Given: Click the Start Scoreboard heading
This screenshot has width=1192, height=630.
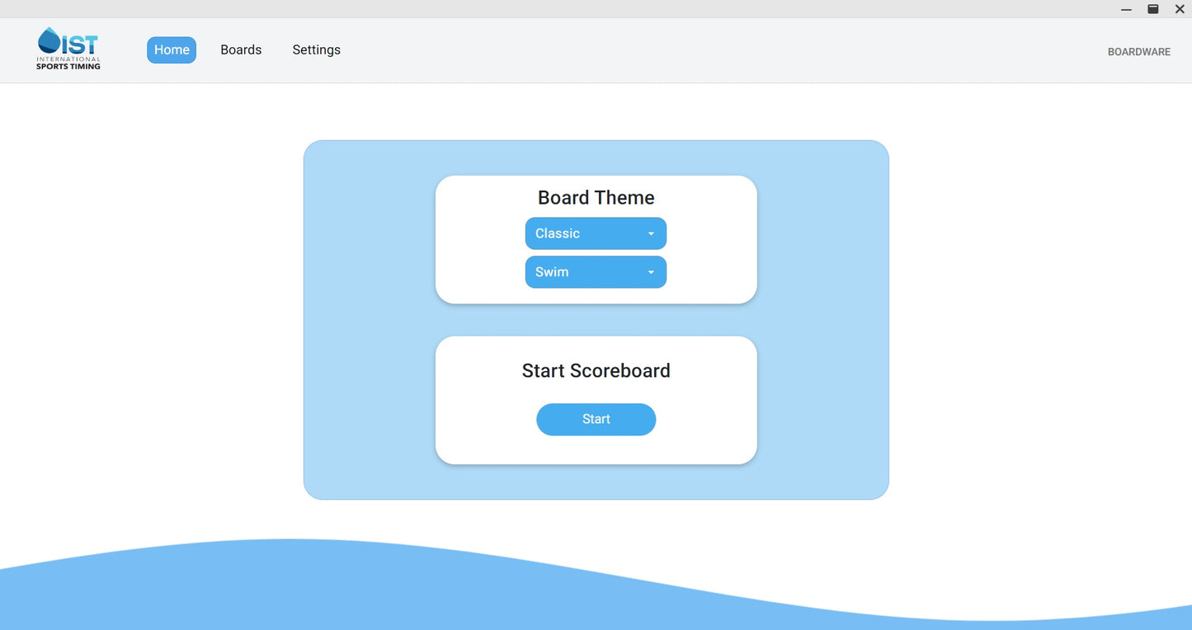Looking at the screenshot, I should (x=596, y=370).
